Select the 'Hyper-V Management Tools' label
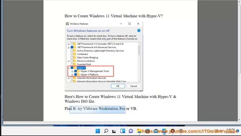 tap(95, 71)
